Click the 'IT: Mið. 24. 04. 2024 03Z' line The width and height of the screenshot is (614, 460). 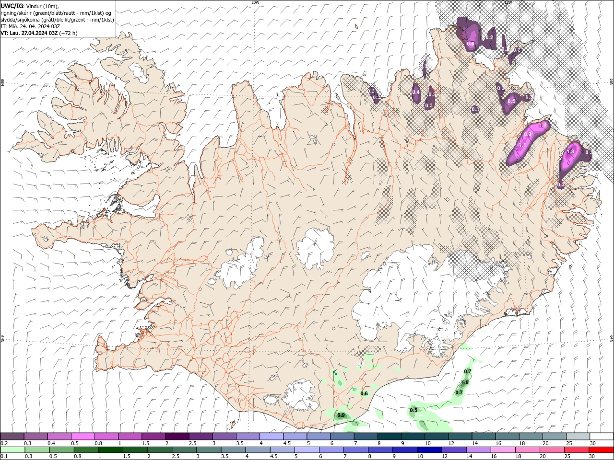30,26
